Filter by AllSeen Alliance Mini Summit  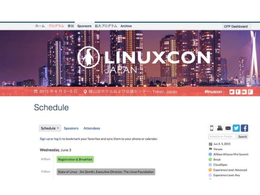pos(231,154)
